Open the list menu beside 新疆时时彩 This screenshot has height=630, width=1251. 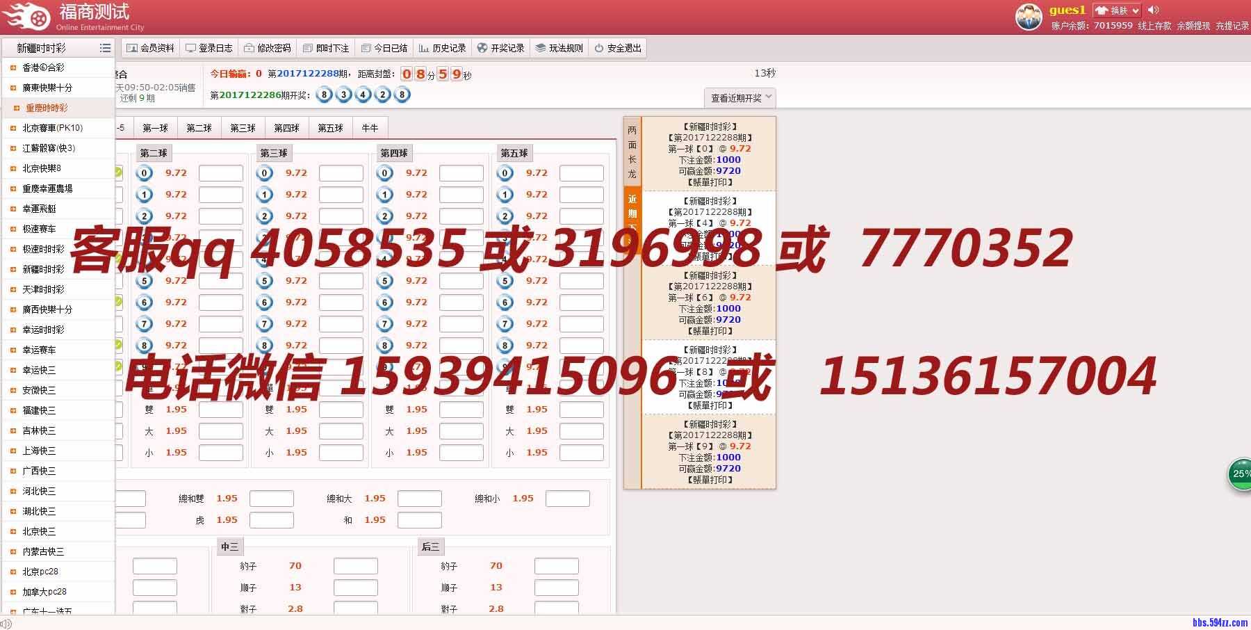pos(105,47)
